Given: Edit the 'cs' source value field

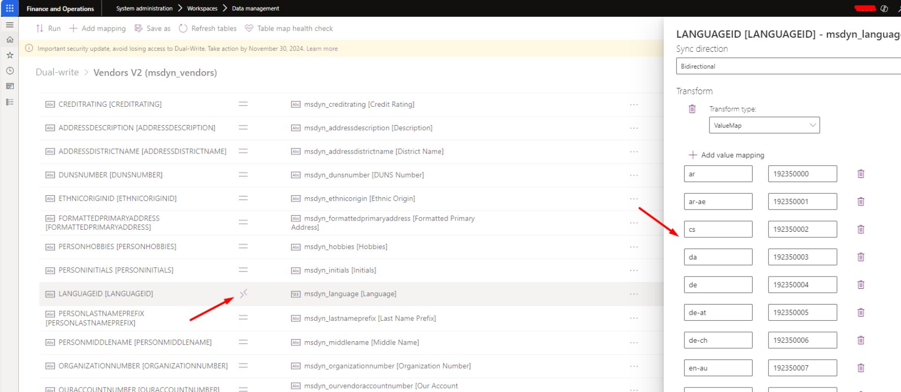Looking at the screenshot, I should 718,229.
